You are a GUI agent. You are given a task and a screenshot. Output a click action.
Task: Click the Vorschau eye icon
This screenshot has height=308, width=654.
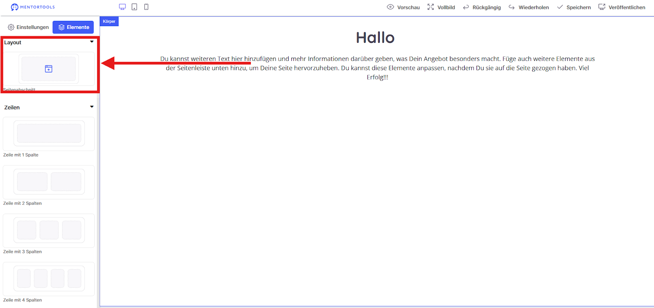(x=390, y=7)
